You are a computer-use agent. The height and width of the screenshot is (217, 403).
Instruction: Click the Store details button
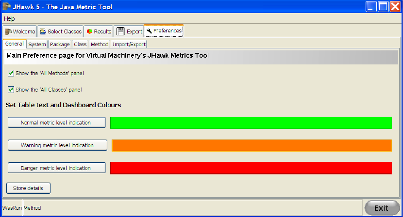click(x=28, y=188)
